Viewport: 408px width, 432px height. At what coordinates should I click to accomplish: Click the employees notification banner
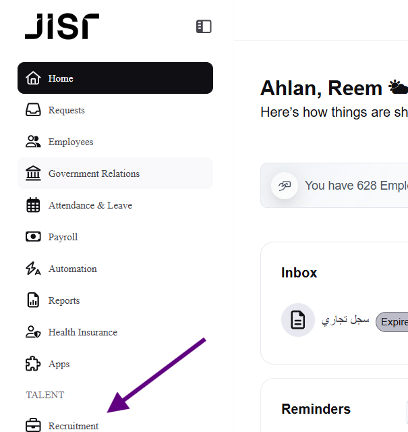[x=337, y=185]
